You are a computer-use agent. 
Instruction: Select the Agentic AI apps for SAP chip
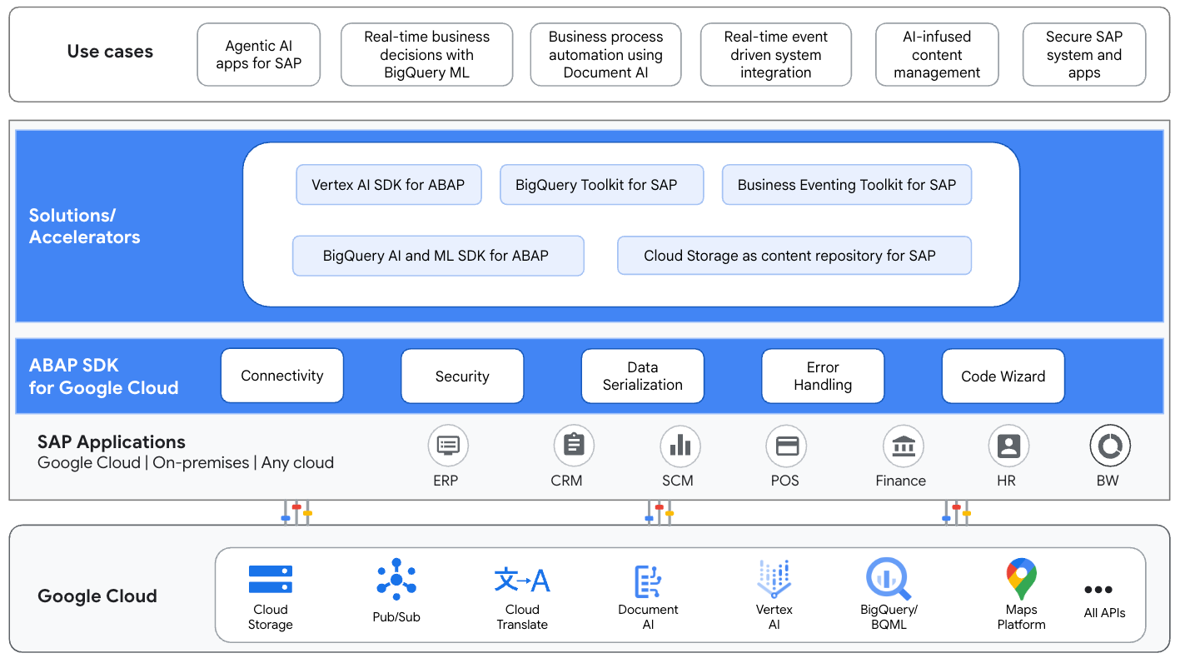tap(258, 54)
